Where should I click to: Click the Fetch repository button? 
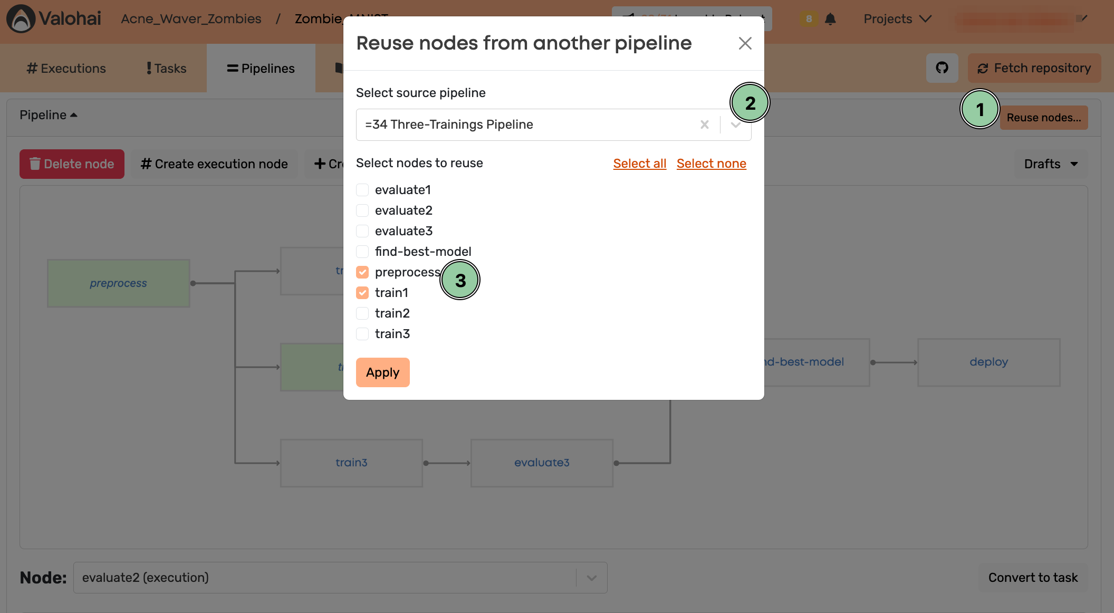(x=1034, y=68)
